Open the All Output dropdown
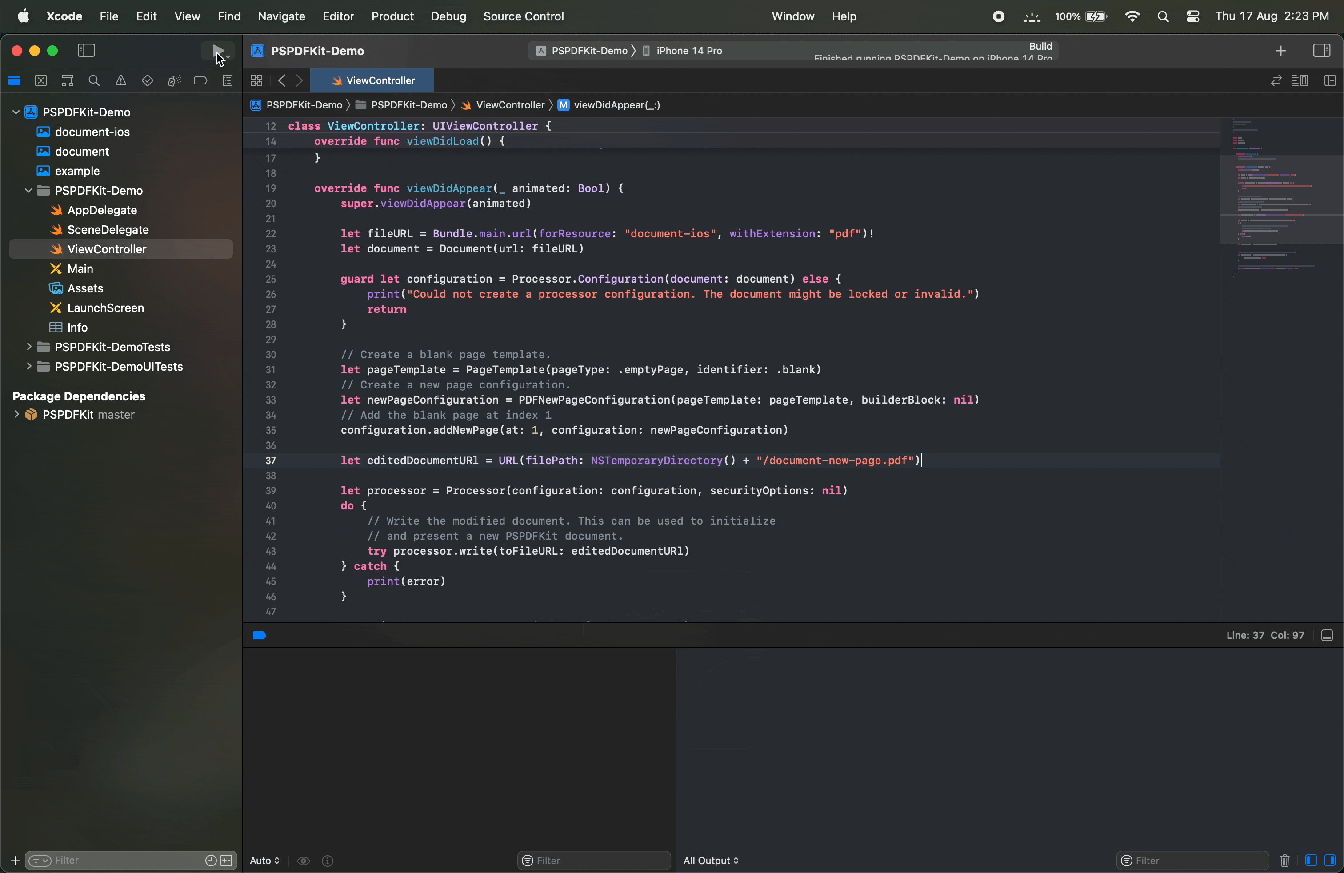The width and height of the screenshot is (1344, 873). coord(710,861)
